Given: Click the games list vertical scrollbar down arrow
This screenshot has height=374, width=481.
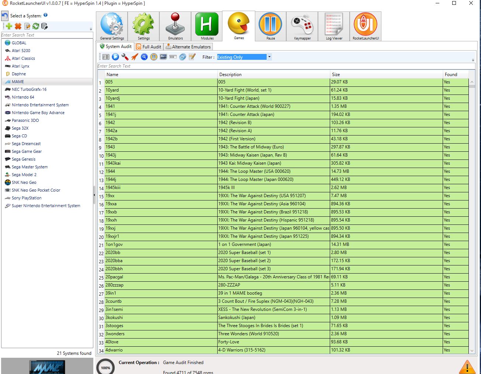Looking at the screenshot, I should pyautogui.click(x=472, y=350).
